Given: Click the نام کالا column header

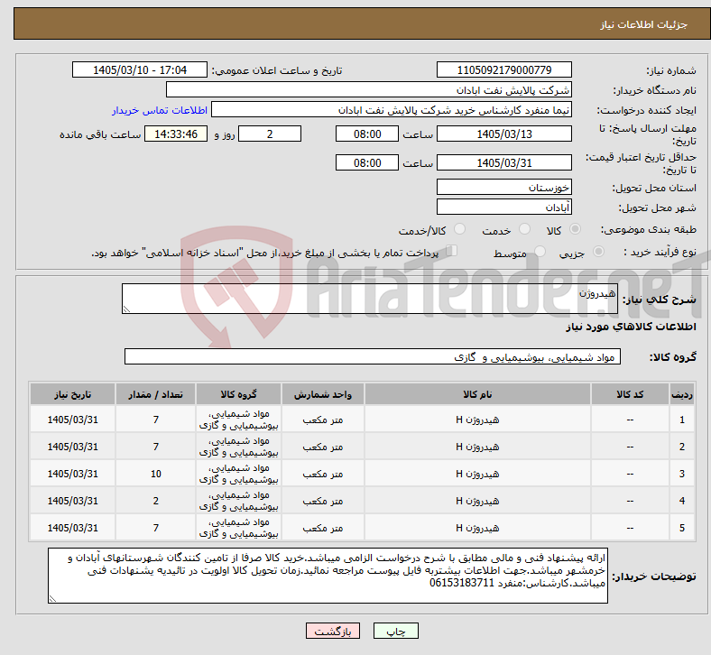Looking at the screenshot, I should coord(477,394).
